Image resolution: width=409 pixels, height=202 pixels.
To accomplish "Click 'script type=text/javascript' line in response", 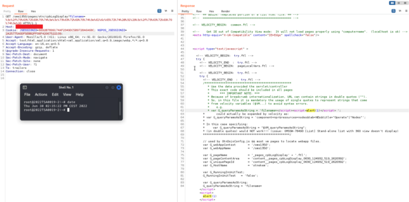I will (x=220, y=48).
